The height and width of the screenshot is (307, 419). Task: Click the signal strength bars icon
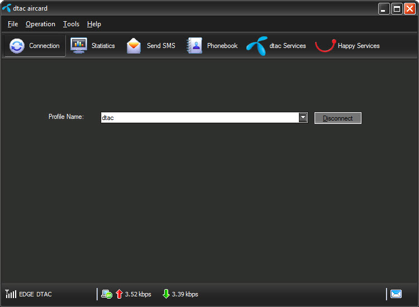click(11, 294)
